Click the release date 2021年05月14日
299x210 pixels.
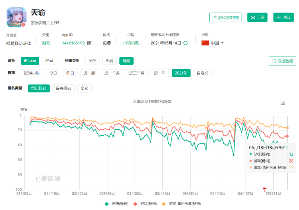pos(166,43)
